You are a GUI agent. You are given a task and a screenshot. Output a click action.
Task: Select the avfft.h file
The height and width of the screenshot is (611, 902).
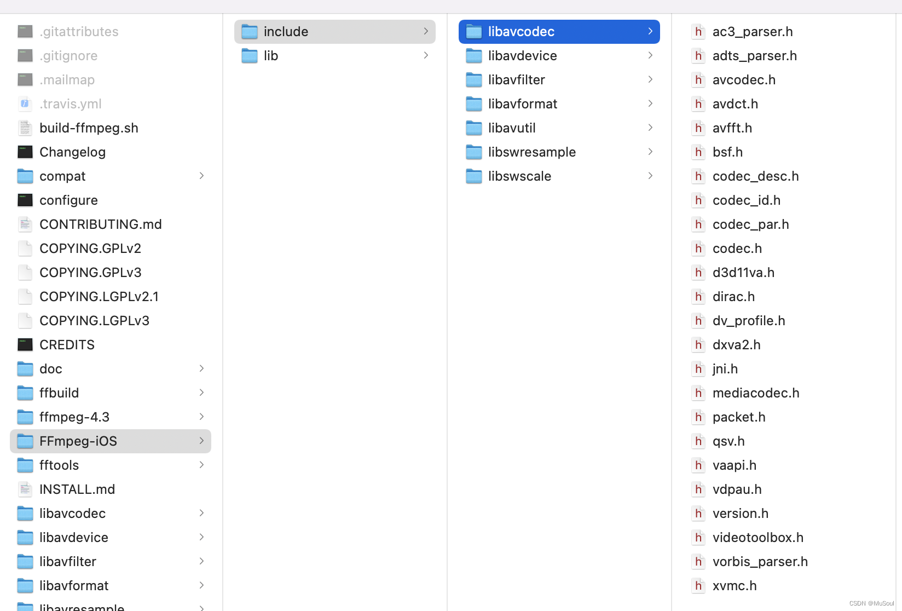(x=784, y=128)
